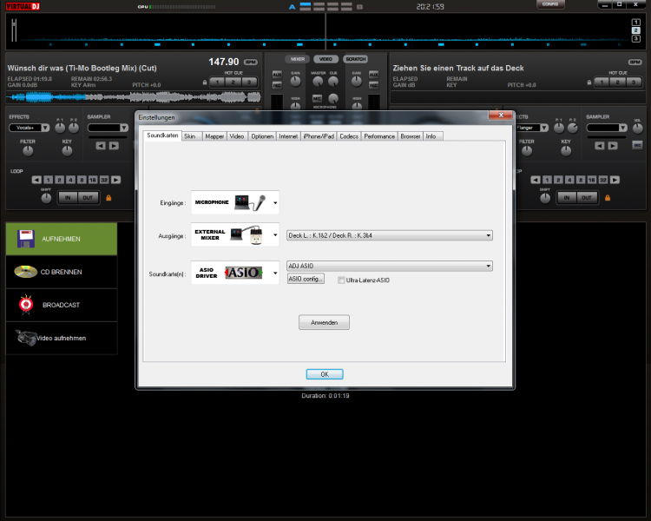Open the ADJ ASIO device dropdown
The height and width of the screenshot is (521, 651).
[x=390, y=266]
